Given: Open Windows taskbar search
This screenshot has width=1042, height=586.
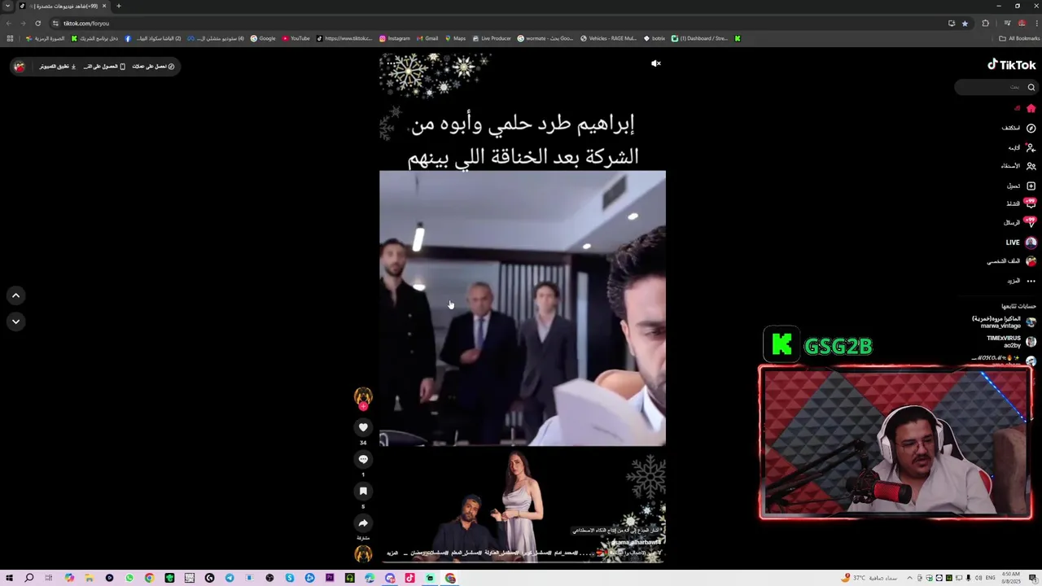Looking at the screenshot, I should [28, 578].
